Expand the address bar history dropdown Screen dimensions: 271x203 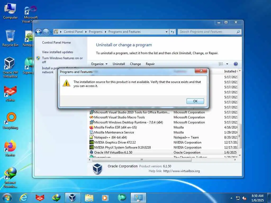pyautogui.click(x=166, y=32)
